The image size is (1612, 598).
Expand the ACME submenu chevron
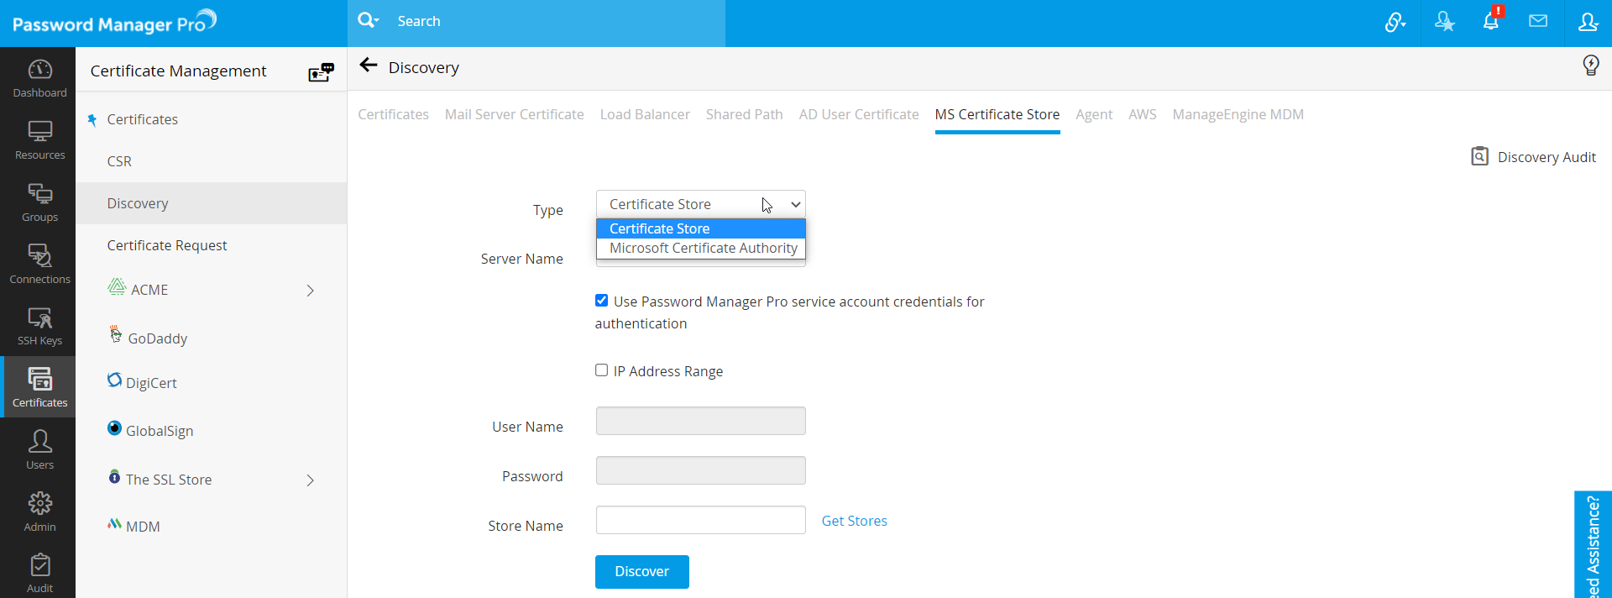coord(310,291)
